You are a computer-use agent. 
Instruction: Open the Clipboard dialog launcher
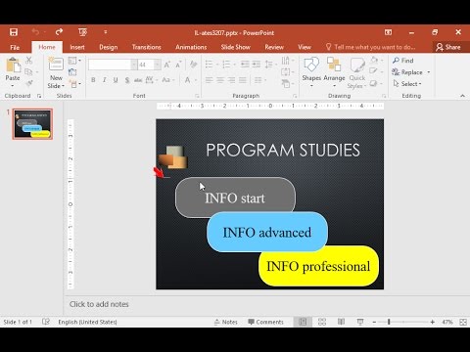tap(39, 96)
